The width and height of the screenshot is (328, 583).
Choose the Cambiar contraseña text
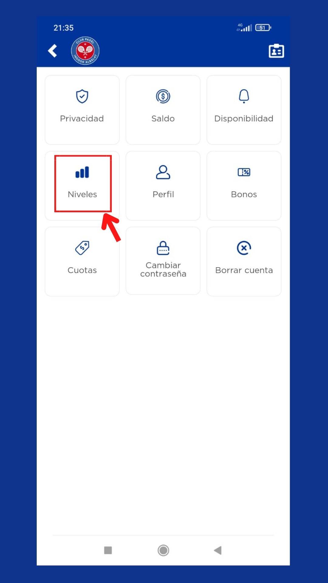coord(163,269)
